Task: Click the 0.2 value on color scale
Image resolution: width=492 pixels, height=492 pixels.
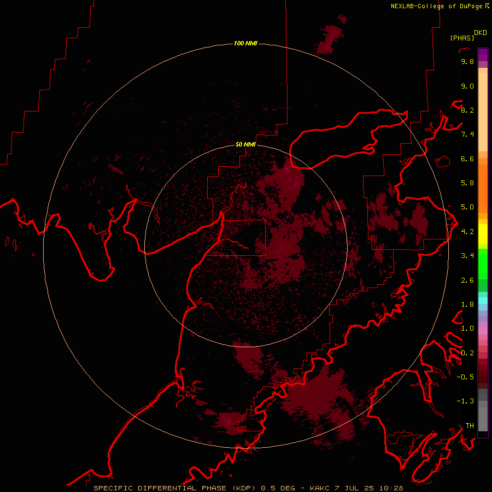Action: 467,353
